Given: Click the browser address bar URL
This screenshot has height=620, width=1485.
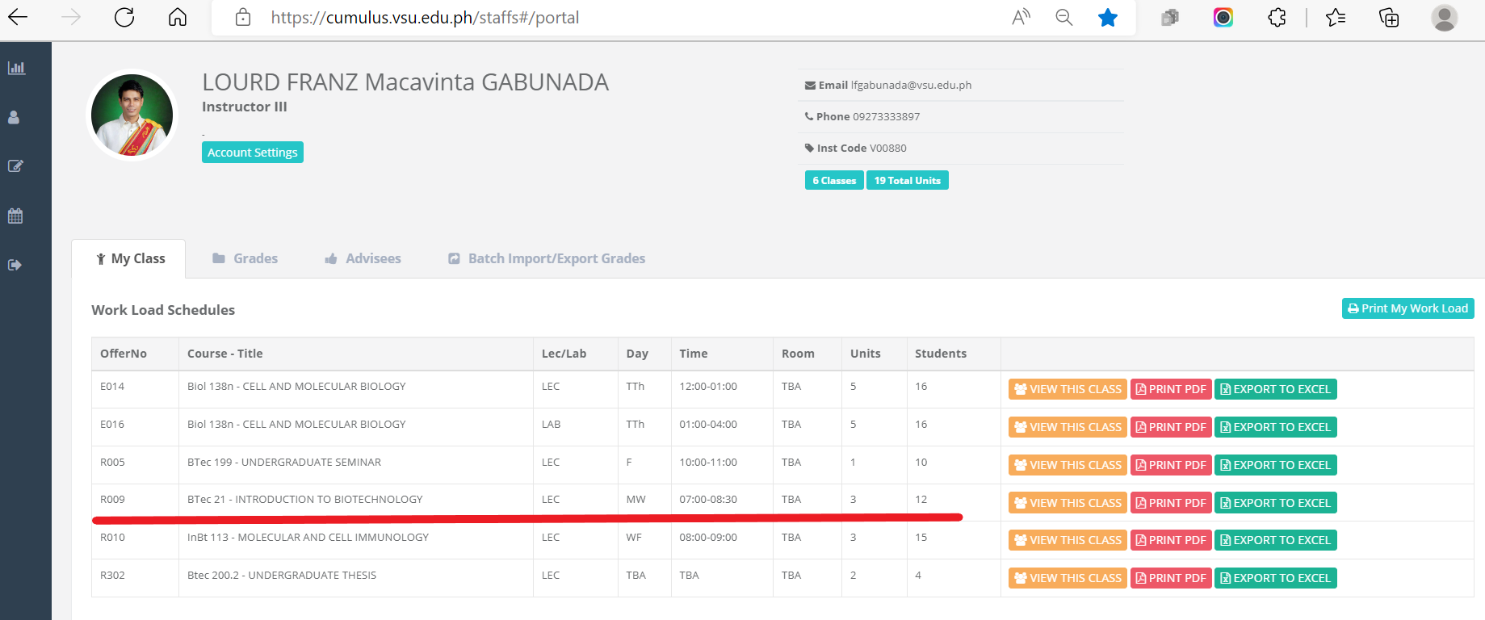Looking at the screenshot, I should [425, 18].
